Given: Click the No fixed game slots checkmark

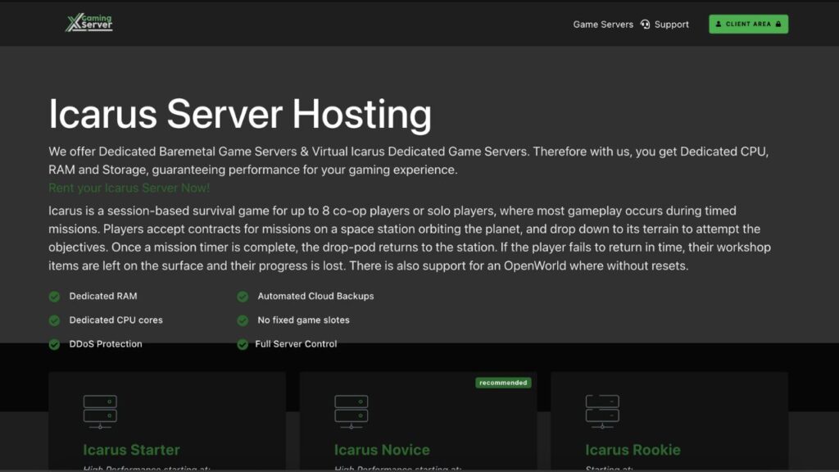Looking at the screenshot, I should (243, 320).
